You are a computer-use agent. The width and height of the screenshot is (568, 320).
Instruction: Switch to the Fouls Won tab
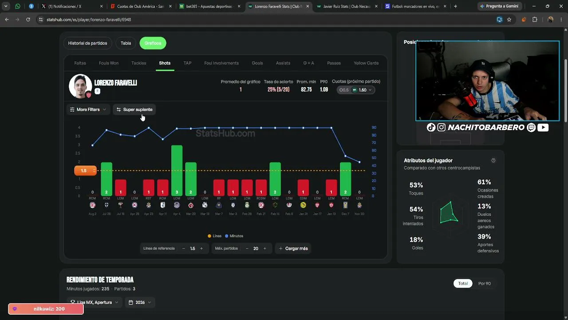(x=109, y=63)
